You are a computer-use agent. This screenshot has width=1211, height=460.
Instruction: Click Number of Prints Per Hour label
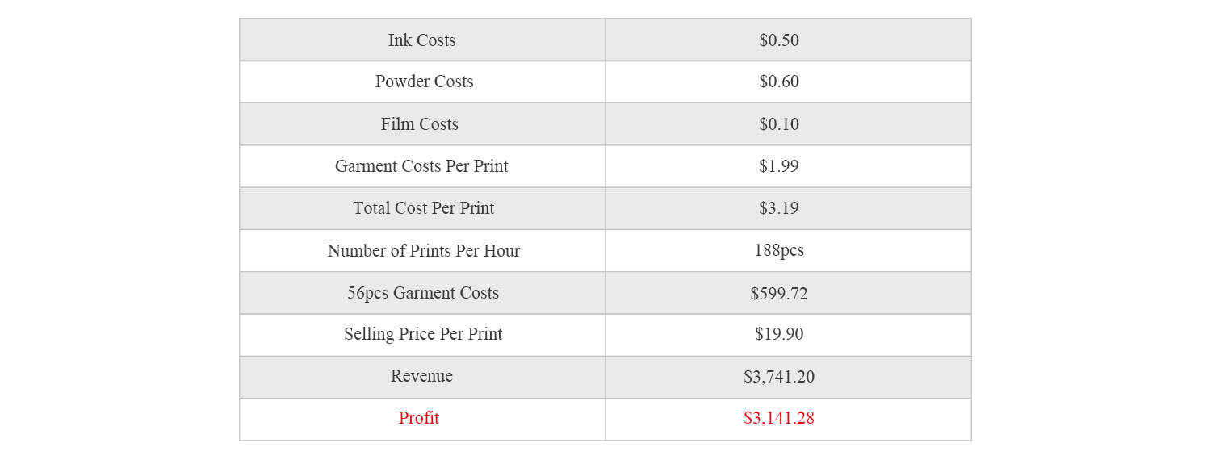(x=424, y=251)
